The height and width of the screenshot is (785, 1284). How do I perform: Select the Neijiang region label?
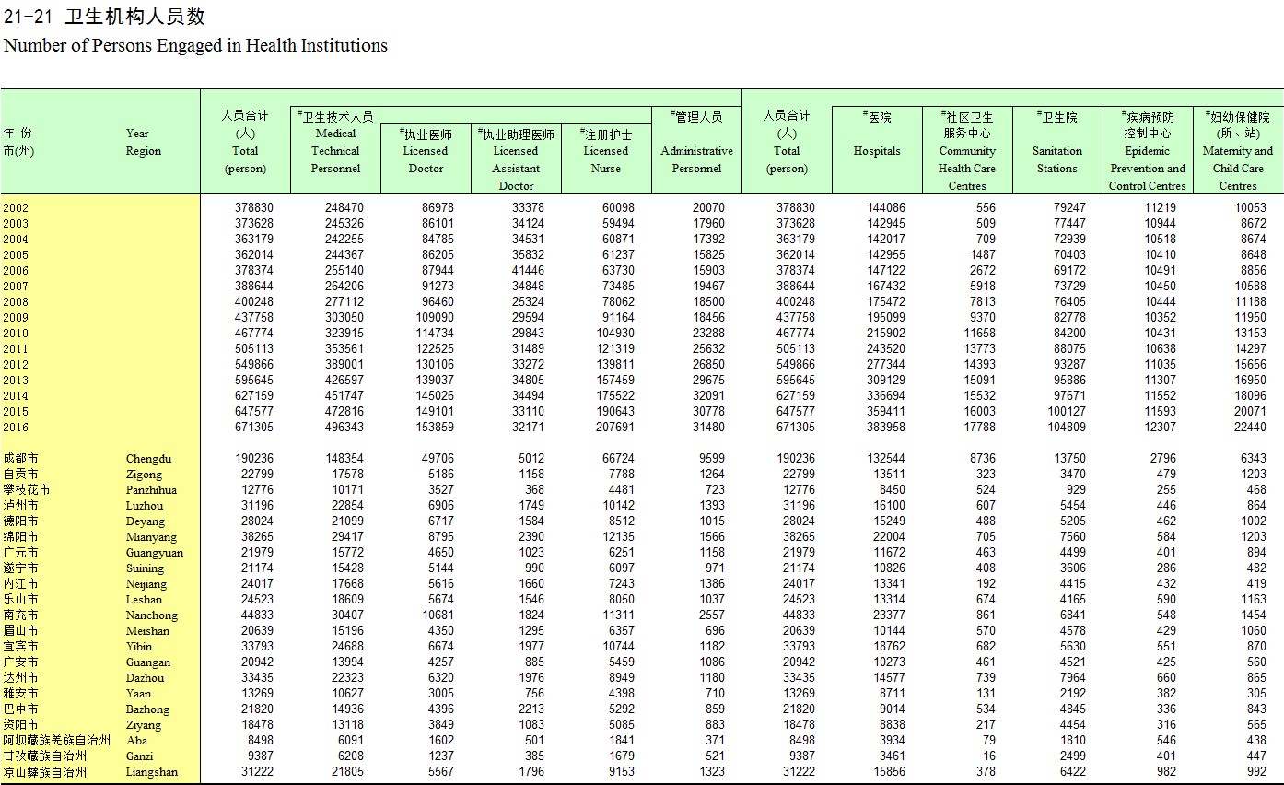[x=146, y=584]
